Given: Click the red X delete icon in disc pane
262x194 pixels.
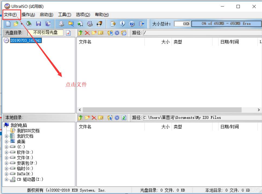Looking at the screenshot, I should 87,33.
